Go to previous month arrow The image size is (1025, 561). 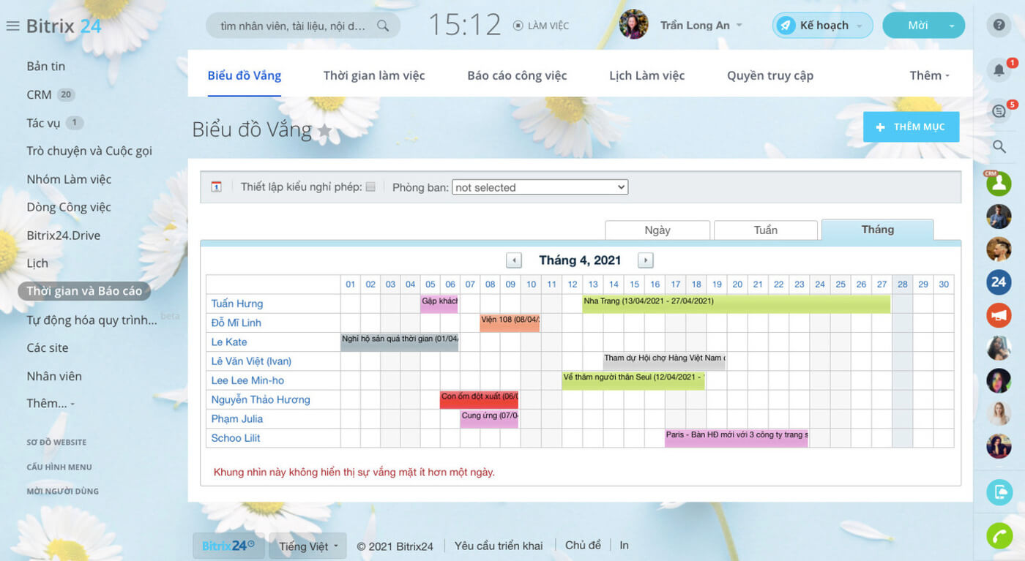(514, 260)
